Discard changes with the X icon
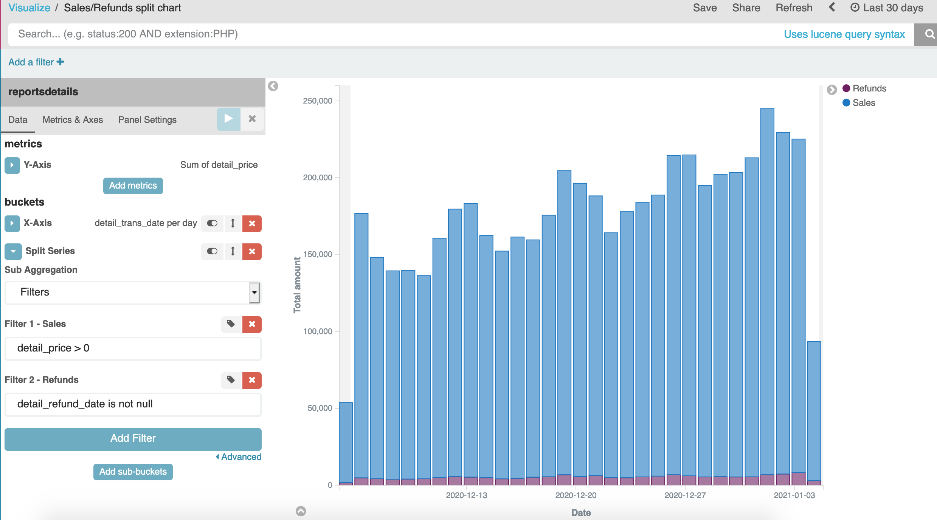 [x=252, y=119]
